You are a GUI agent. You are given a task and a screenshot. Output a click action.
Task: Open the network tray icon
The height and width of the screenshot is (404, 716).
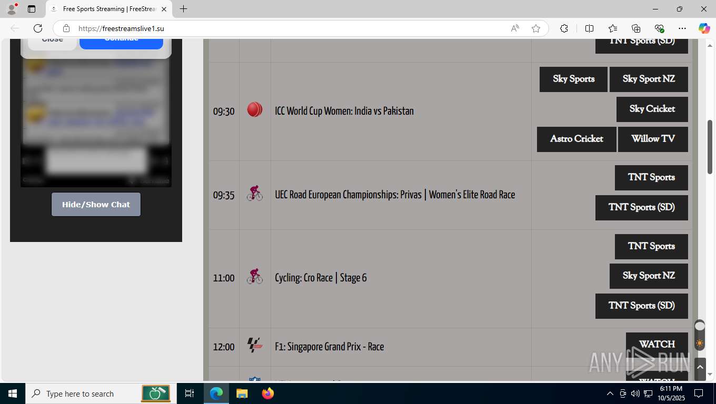pyautogui.click(x=648, y=393)
